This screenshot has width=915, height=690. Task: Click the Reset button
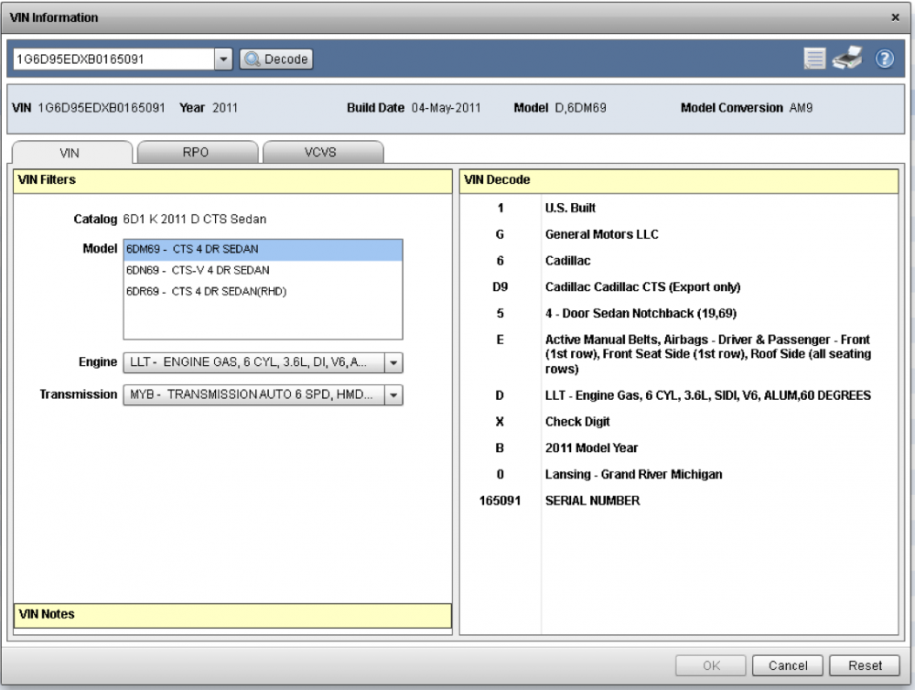point(865,665)
